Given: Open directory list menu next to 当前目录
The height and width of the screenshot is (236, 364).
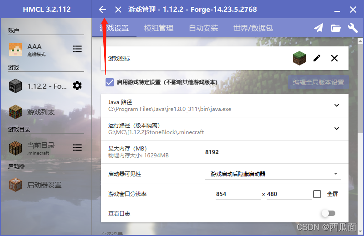Looking at the screenshot, I should (x=77, y=148).
